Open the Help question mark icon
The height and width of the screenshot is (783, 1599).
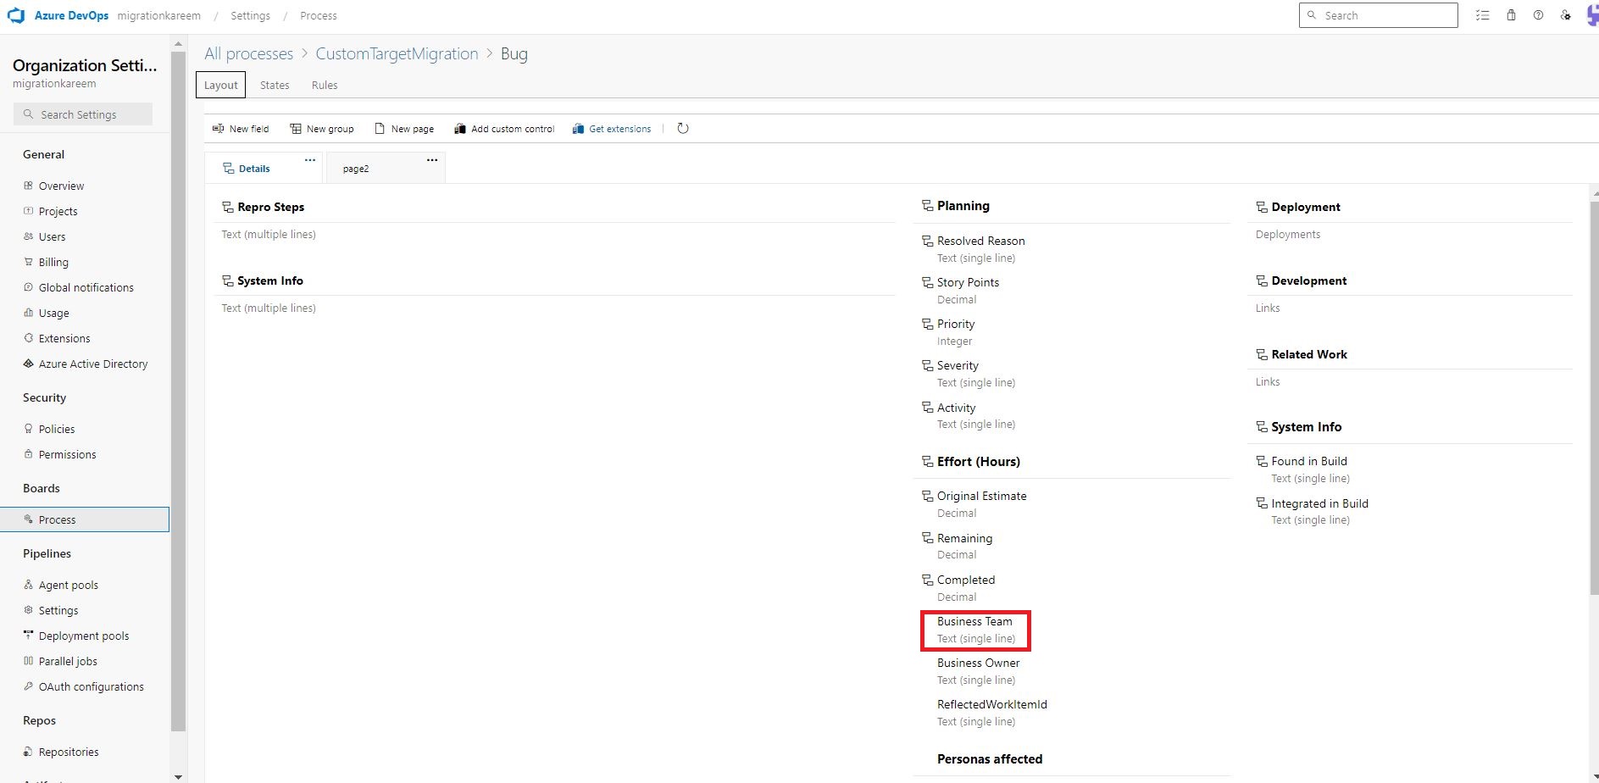(x=1539, y=15)
